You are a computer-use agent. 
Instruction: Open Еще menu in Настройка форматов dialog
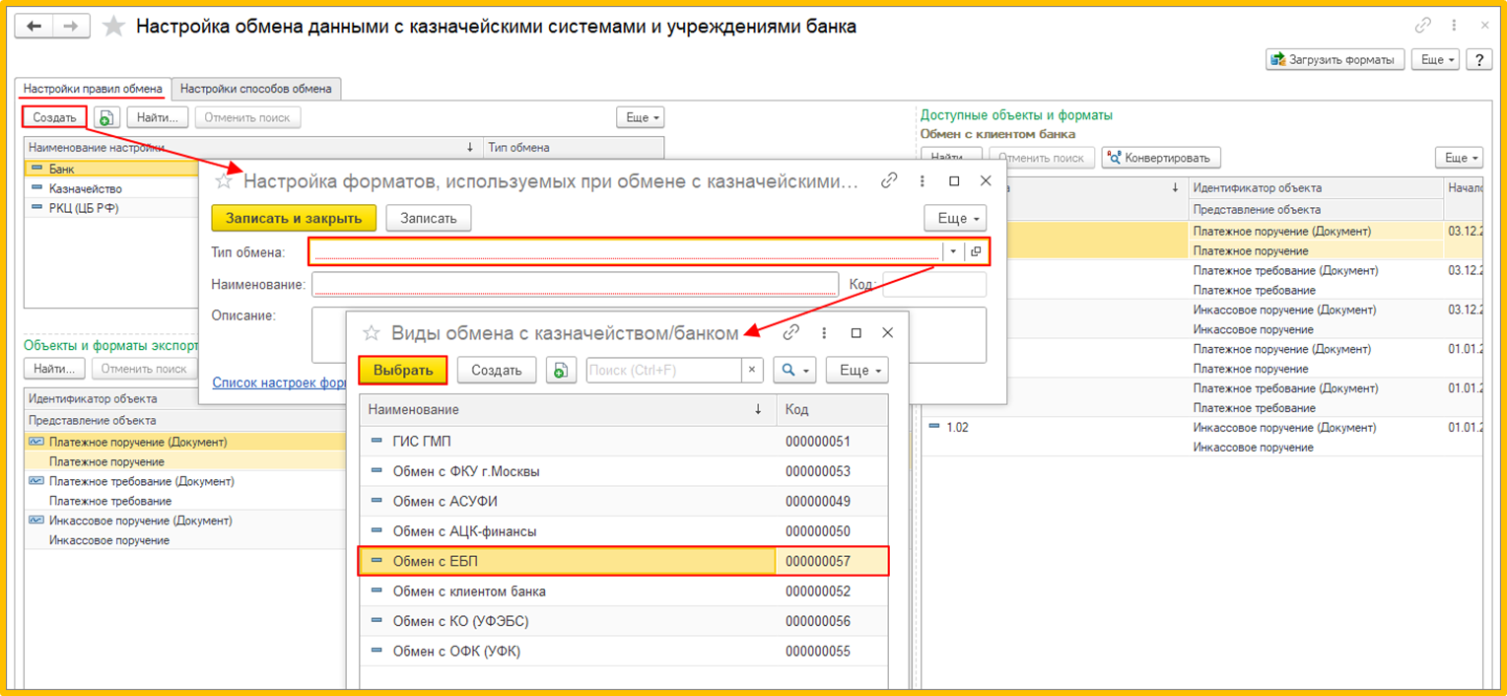point(955,218)
